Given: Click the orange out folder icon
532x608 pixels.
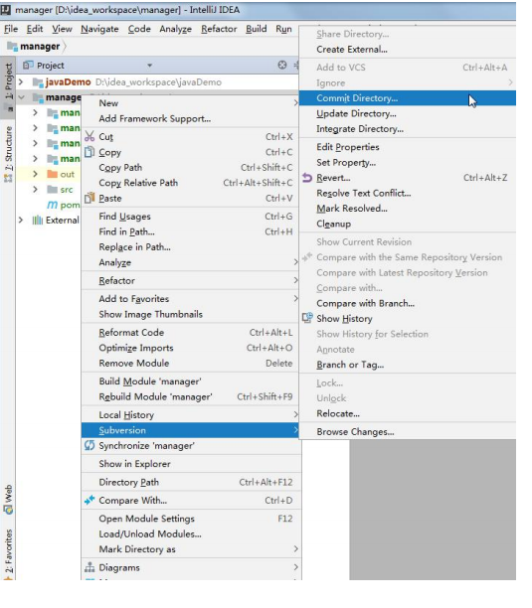Looking at the screenshot, I should [52, 174].
